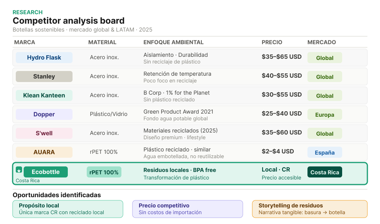Click Agua embotellada, no reutilizable text
Image resolution: width=380 pixels, height=224 pixels.
click(x=184, y=156)
